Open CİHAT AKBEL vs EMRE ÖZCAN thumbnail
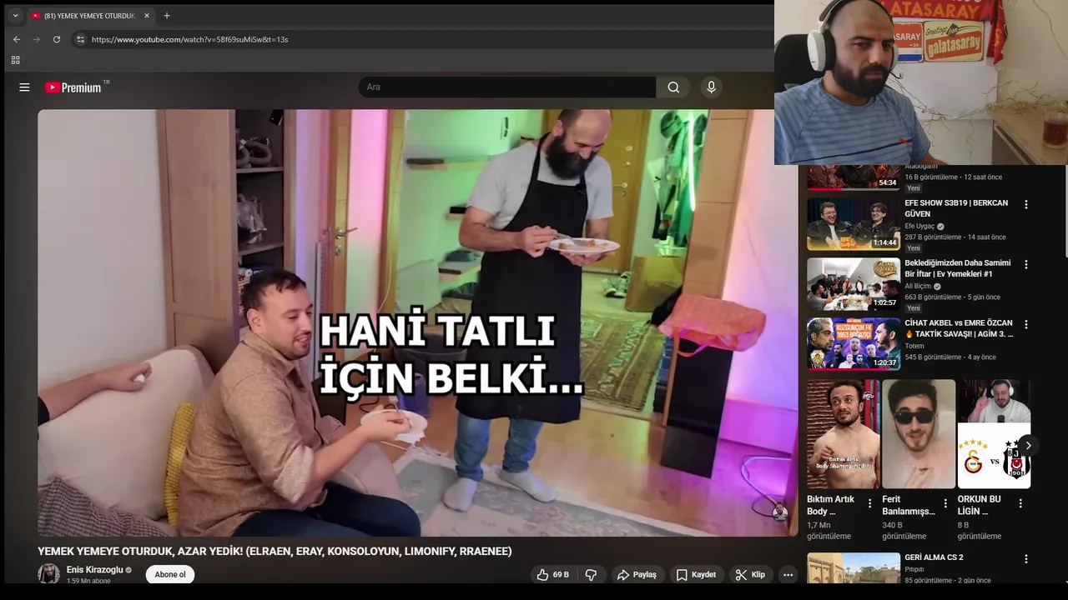 (x=854, y=344)
